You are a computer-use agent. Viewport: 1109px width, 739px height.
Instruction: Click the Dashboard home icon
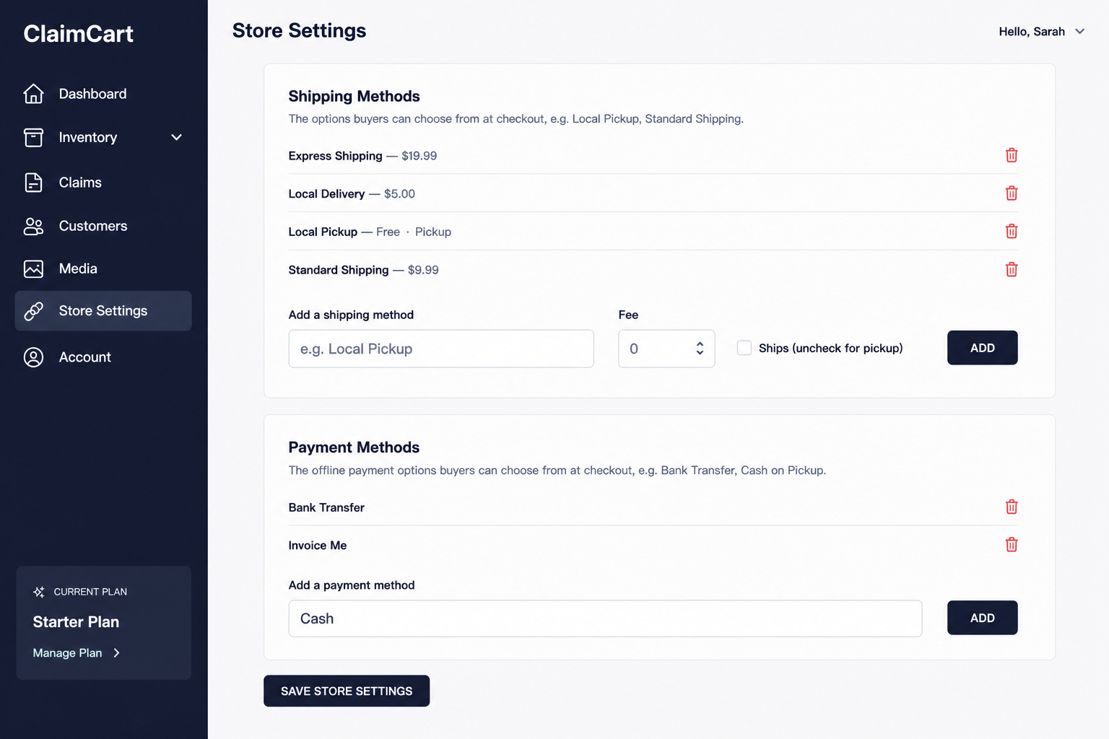pos(33,94)
